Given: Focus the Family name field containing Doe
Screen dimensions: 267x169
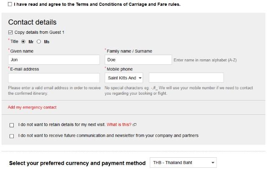Looking at the screenshot, I should click(x=138, y=60).
